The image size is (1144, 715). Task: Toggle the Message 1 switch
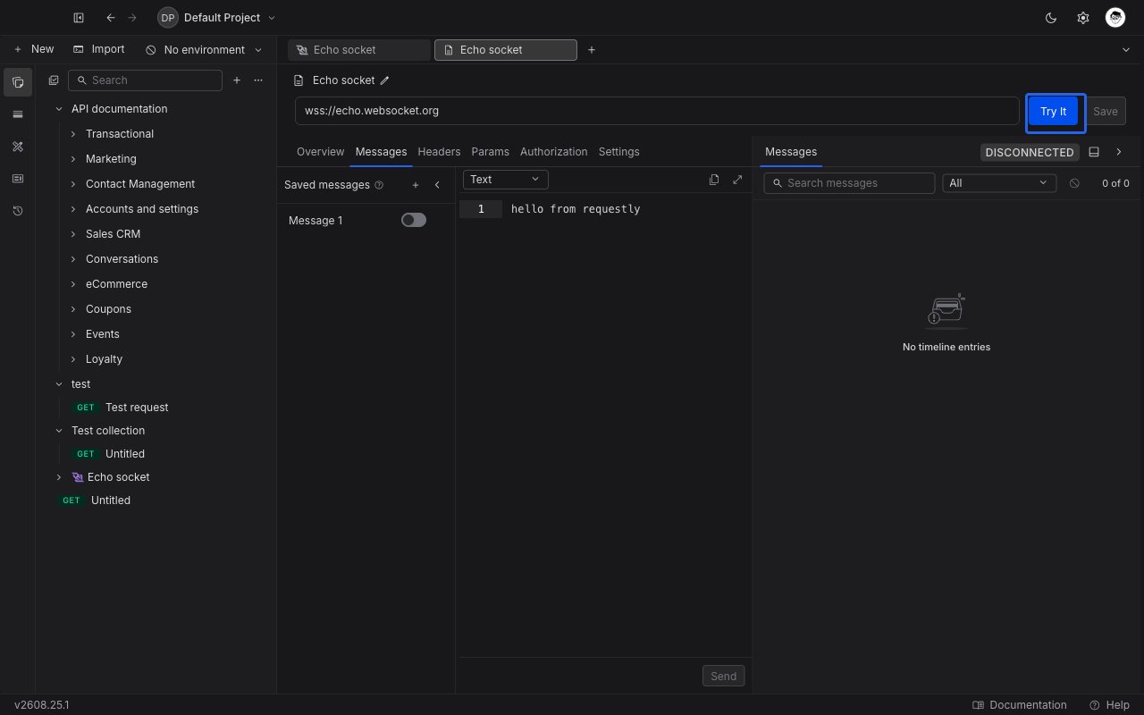coord(414,220)
